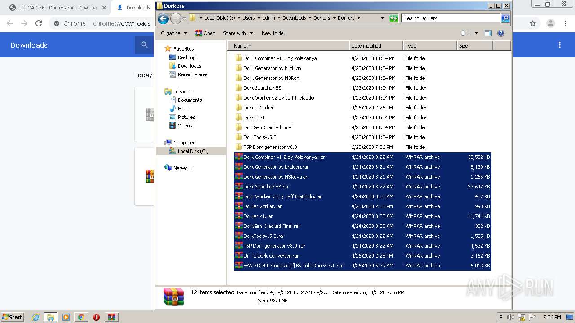Click the Downloads breadcrumb in address bar
The height and width of the screenshot is (323, 575).
coord(294,18)
